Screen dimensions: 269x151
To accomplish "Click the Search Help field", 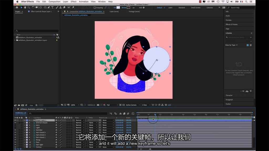I will (241, 8).
